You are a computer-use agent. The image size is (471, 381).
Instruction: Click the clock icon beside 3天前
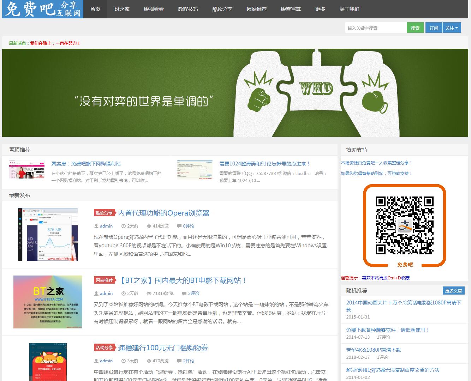[x=123, y=361]
